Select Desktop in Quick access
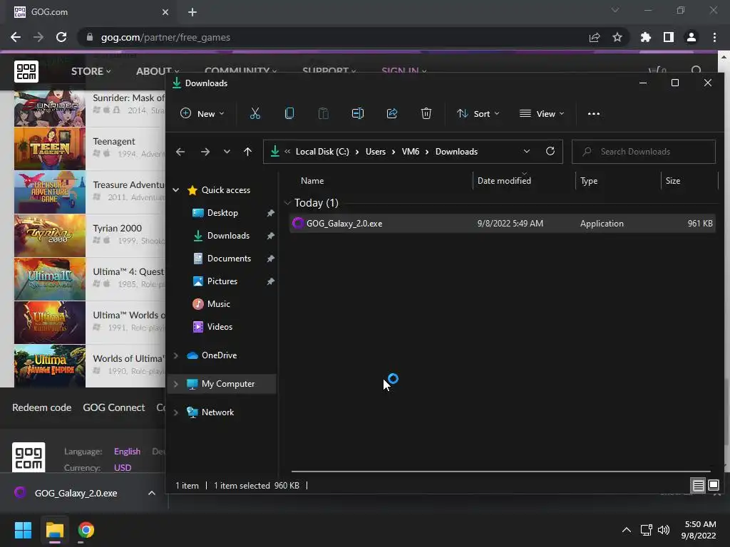The width and height of the screenshot is (730, 547). coord(222,212)
